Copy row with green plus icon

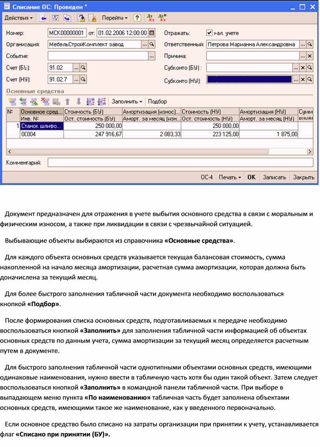pyautogui.click(x=23, y=102)
